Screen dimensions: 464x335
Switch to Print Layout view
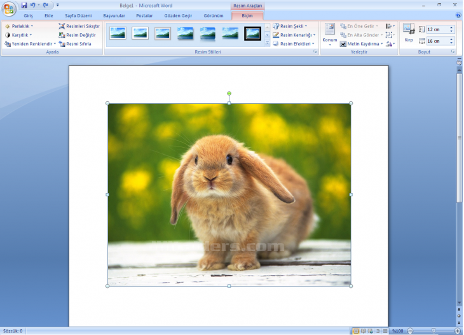356,331
